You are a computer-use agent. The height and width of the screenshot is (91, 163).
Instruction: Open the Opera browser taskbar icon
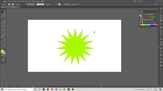52,89
